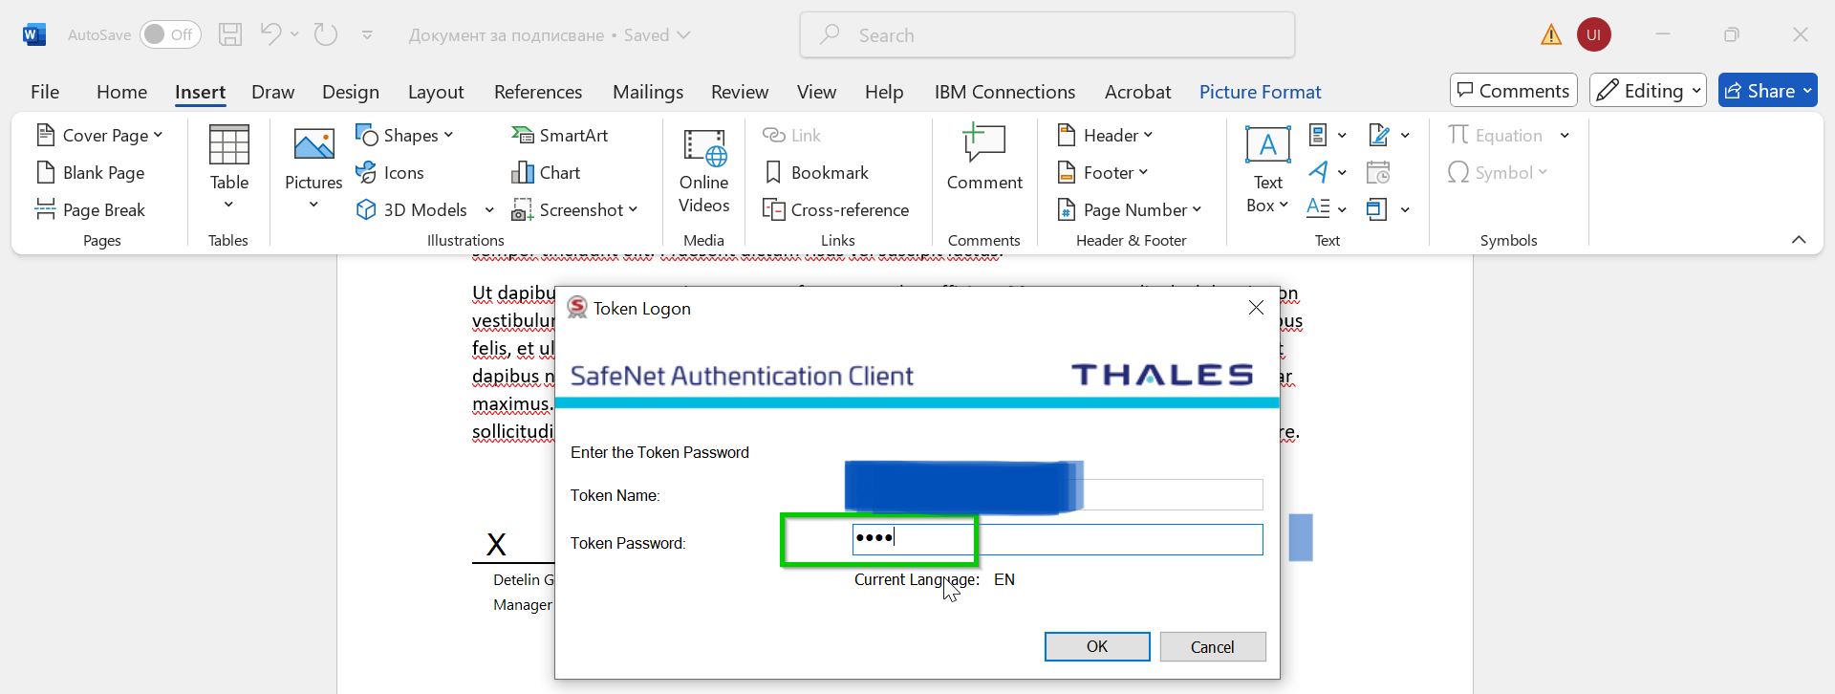Open the Icons library
The width and height of the screenshot is (1835, 694).
tap(390, 173)
